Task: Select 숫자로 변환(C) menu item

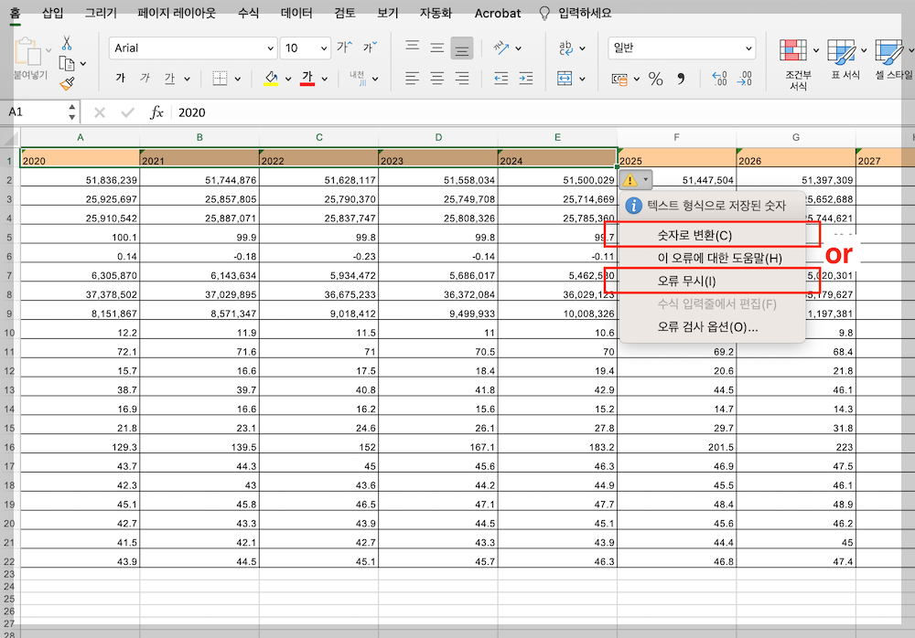Action: tap(712, 235)
